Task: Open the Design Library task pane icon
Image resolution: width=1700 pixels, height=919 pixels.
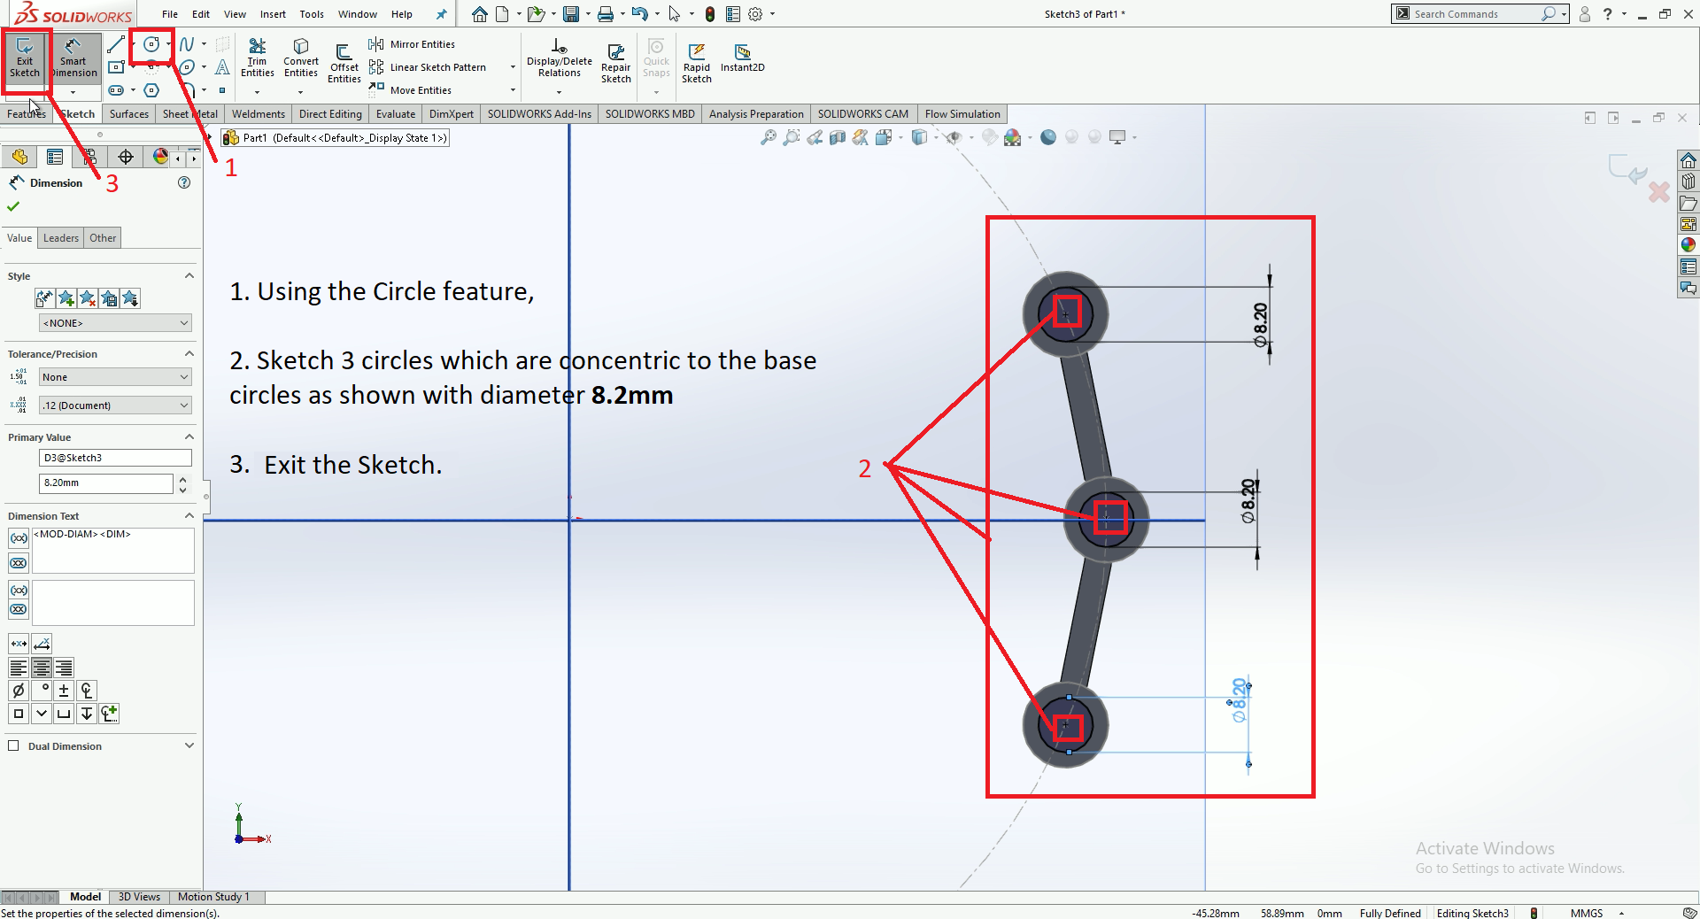Action: tap(1688, 181)
